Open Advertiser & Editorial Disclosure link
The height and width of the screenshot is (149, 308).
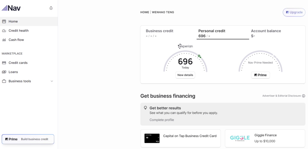pos(281,96)
